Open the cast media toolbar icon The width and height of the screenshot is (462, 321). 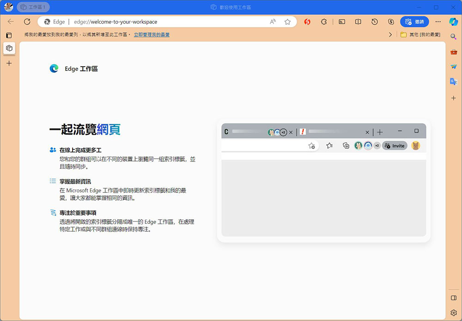pyautogui.click(x=342, y=22)
